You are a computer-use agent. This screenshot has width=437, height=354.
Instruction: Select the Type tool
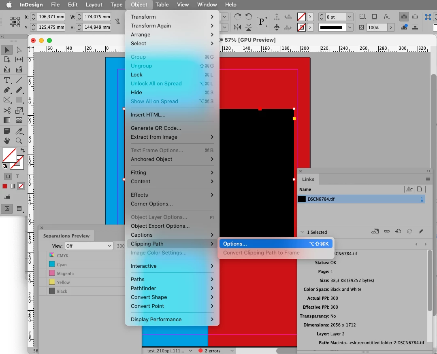[7, 81]
